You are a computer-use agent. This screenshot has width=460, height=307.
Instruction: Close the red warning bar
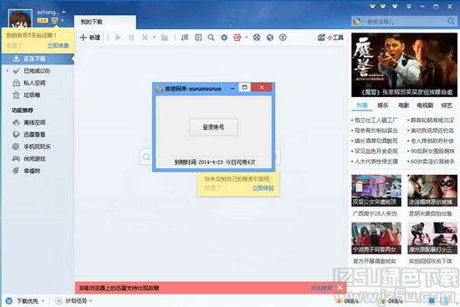coord(340,288)
